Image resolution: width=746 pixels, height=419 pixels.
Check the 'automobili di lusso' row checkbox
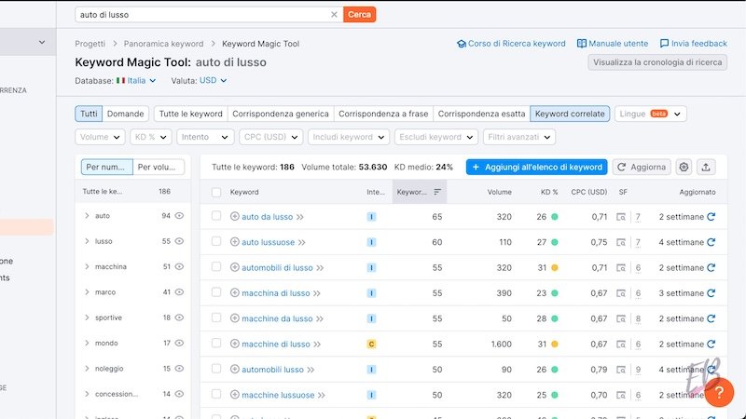coord(216,267)
